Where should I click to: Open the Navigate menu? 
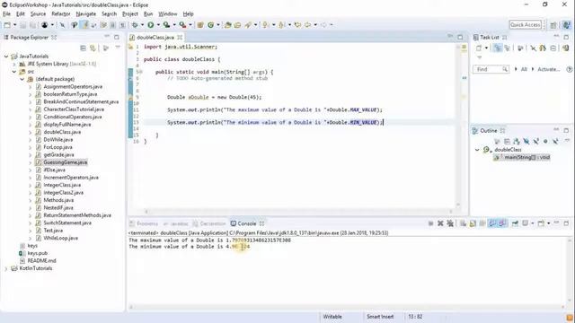coord(86,14)
